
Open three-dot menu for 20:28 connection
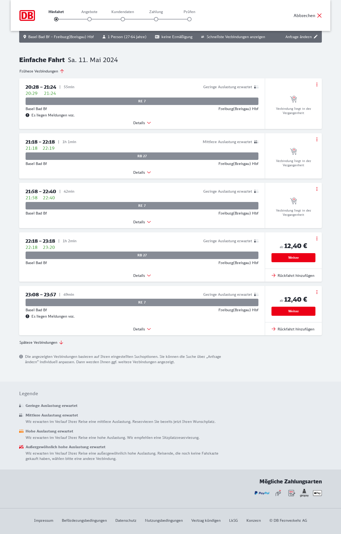click(x=317, y=84)
